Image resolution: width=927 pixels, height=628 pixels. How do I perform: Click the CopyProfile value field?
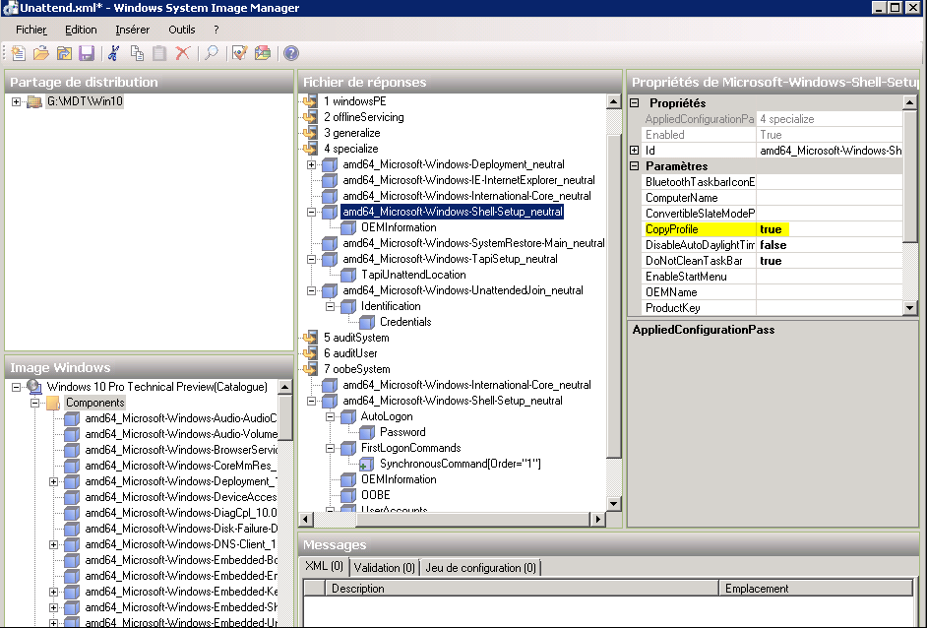[x=830, y=229]
